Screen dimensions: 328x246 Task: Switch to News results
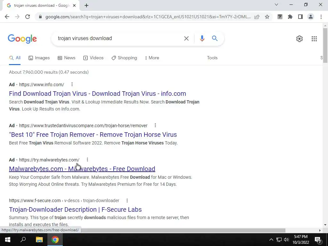[x=67, y=58]
